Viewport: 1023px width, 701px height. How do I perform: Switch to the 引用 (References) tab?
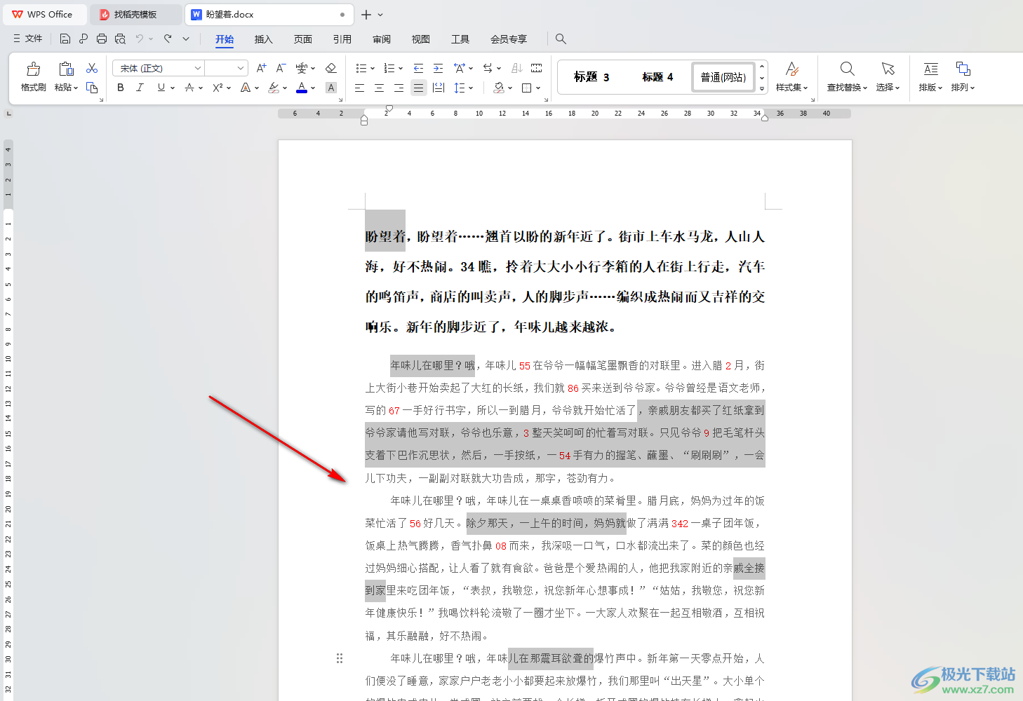[342, 39]
